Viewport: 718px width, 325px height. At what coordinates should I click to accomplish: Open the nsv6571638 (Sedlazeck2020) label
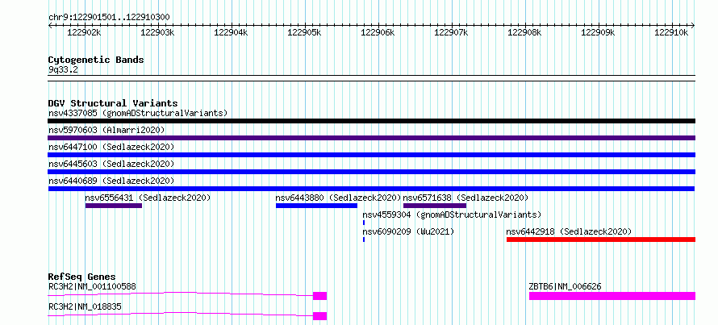[x=465, y=198]
